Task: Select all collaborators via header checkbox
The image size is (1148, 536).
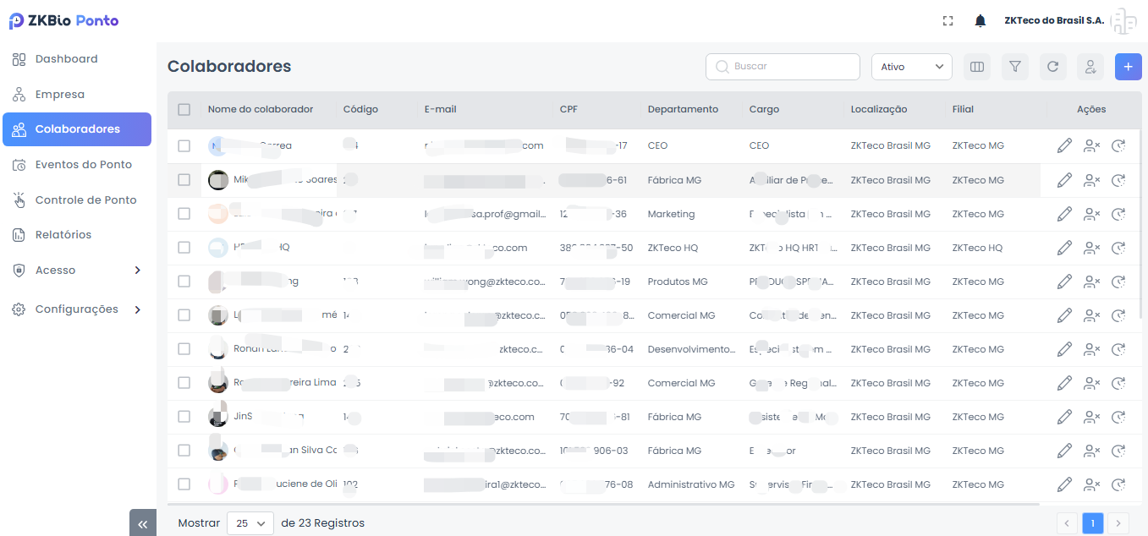Action: pyautogui.click(x=184, y=109)
